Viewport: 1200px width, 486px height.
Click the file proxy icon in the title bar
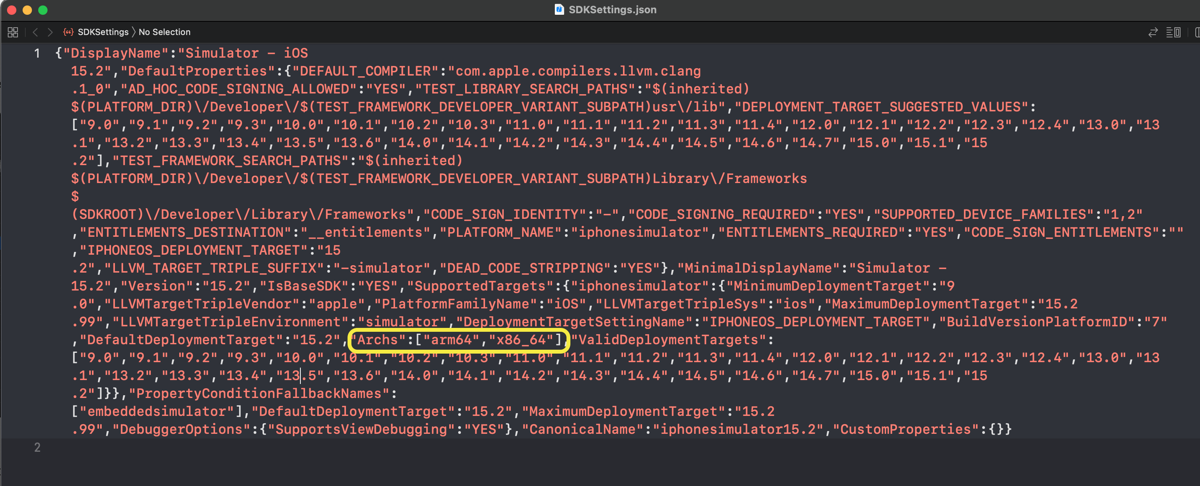coord(559,9)
